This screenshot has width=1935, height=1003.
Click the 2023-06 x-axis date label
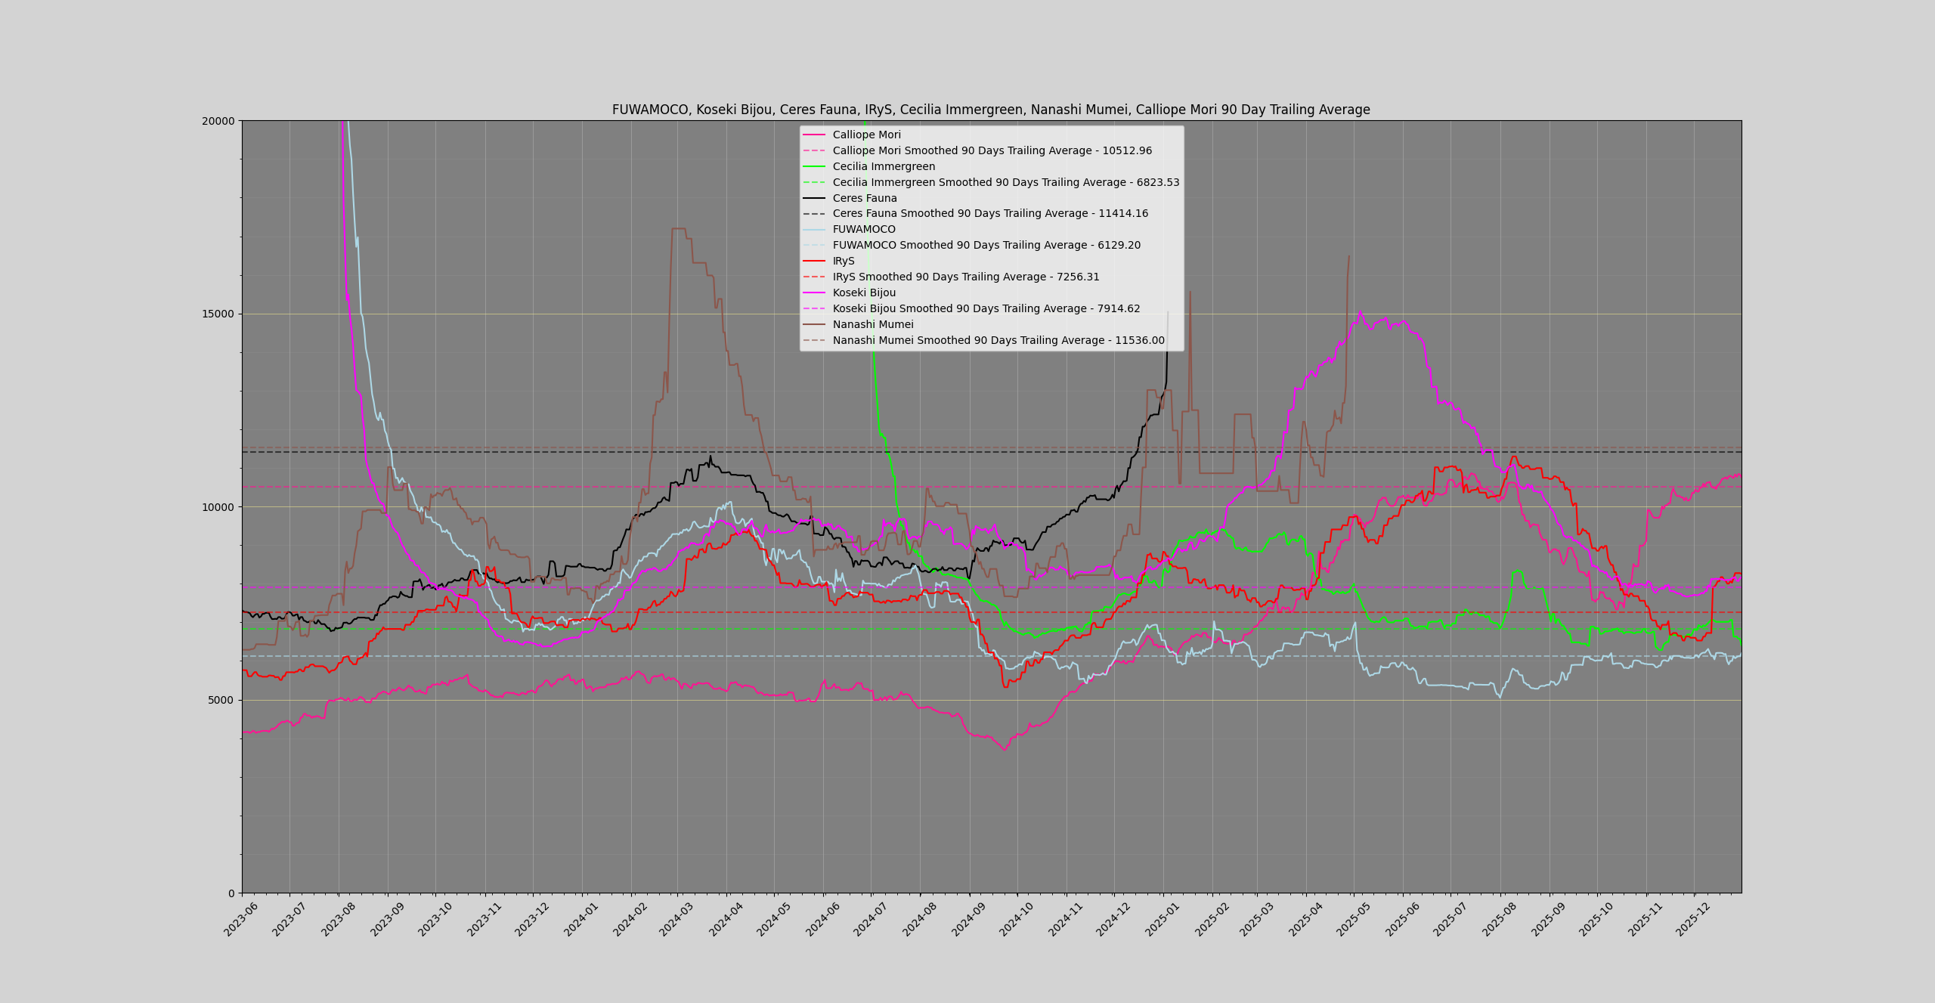coord(241,920)
